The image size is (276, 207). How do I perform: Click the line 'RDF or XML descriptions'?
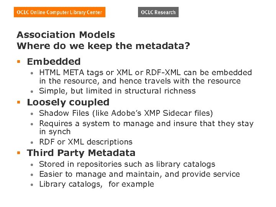click(x=86, y=142)
